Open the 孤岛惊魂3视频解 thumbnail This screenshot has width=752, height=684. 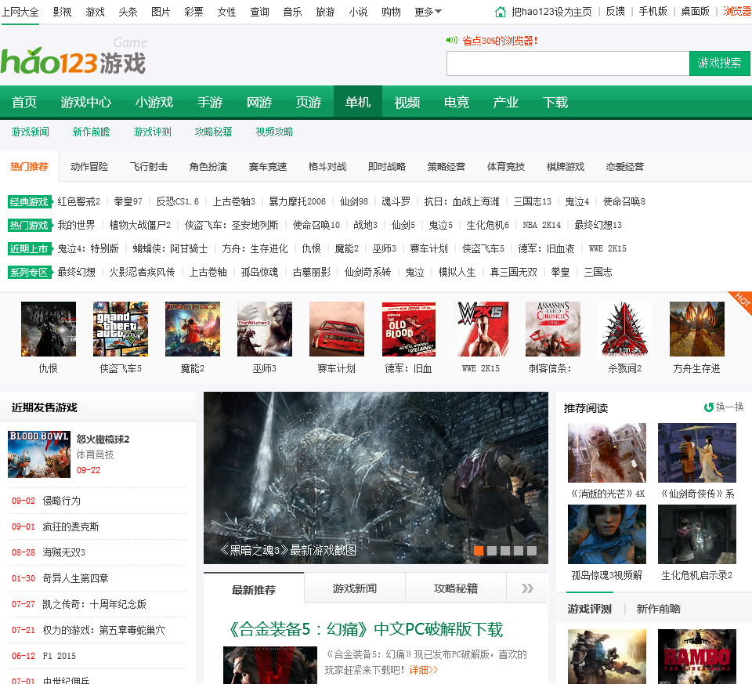click(606, 534)
